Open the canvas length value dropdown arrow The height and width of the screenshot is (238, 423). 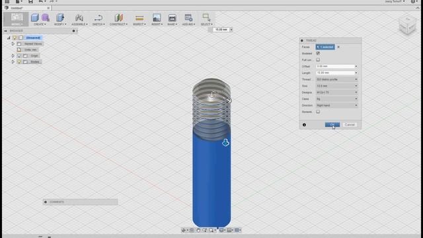point(231,30)
